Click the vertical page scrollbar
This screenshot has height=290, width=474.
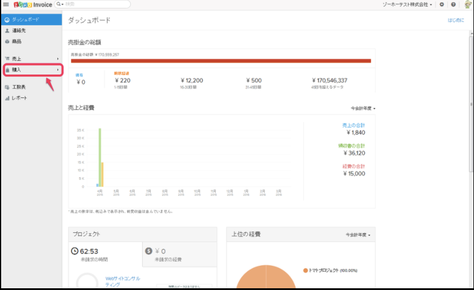pyautogui.click(x=471, y=104)
